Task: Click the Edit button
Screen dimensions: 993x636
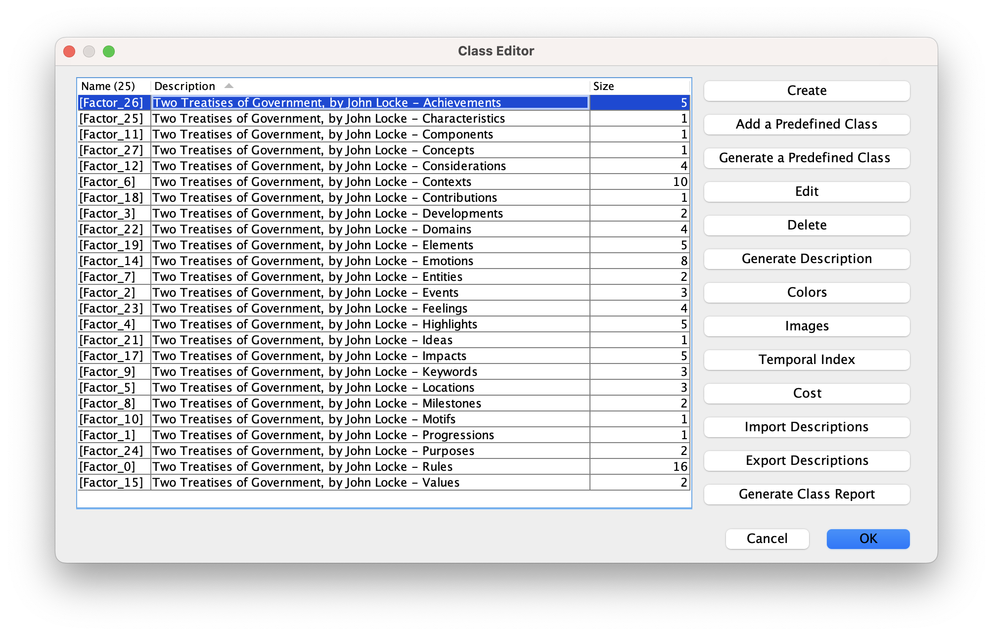Action: 806,192
